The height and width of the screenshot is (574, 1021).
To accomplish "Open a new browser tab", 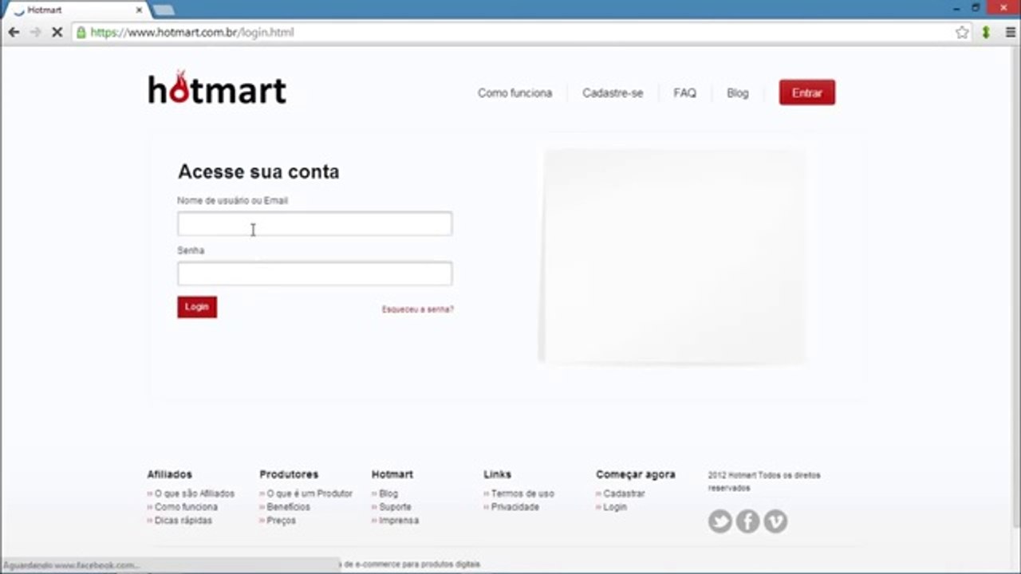I will click(164, 10).
